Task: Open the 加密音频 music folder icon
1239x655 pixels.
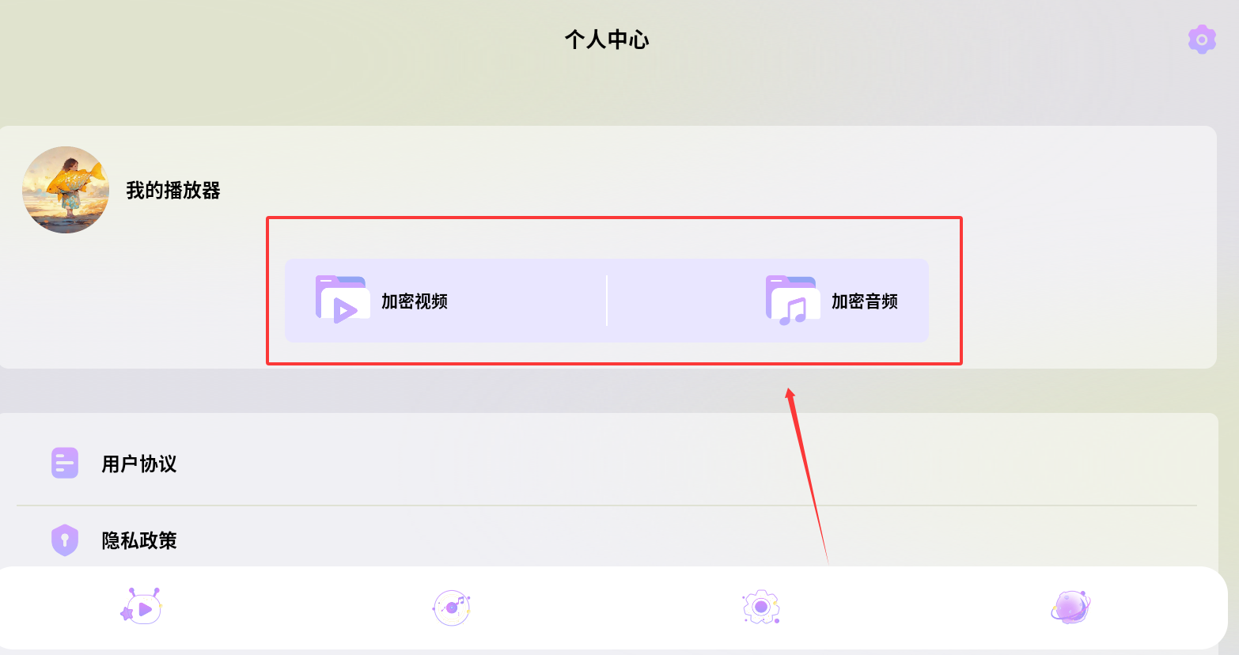Action: pos(793,301)
